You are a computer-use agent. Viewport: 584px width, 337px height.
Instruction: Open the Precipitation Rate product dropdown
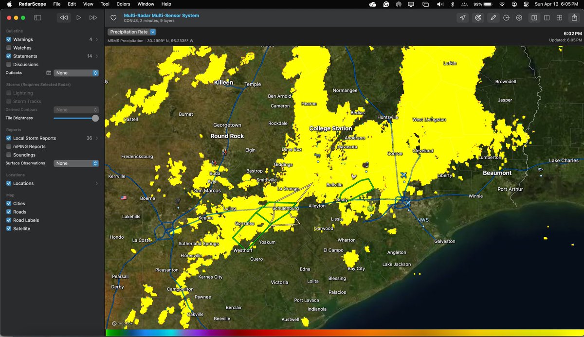[x=132, y=32]
